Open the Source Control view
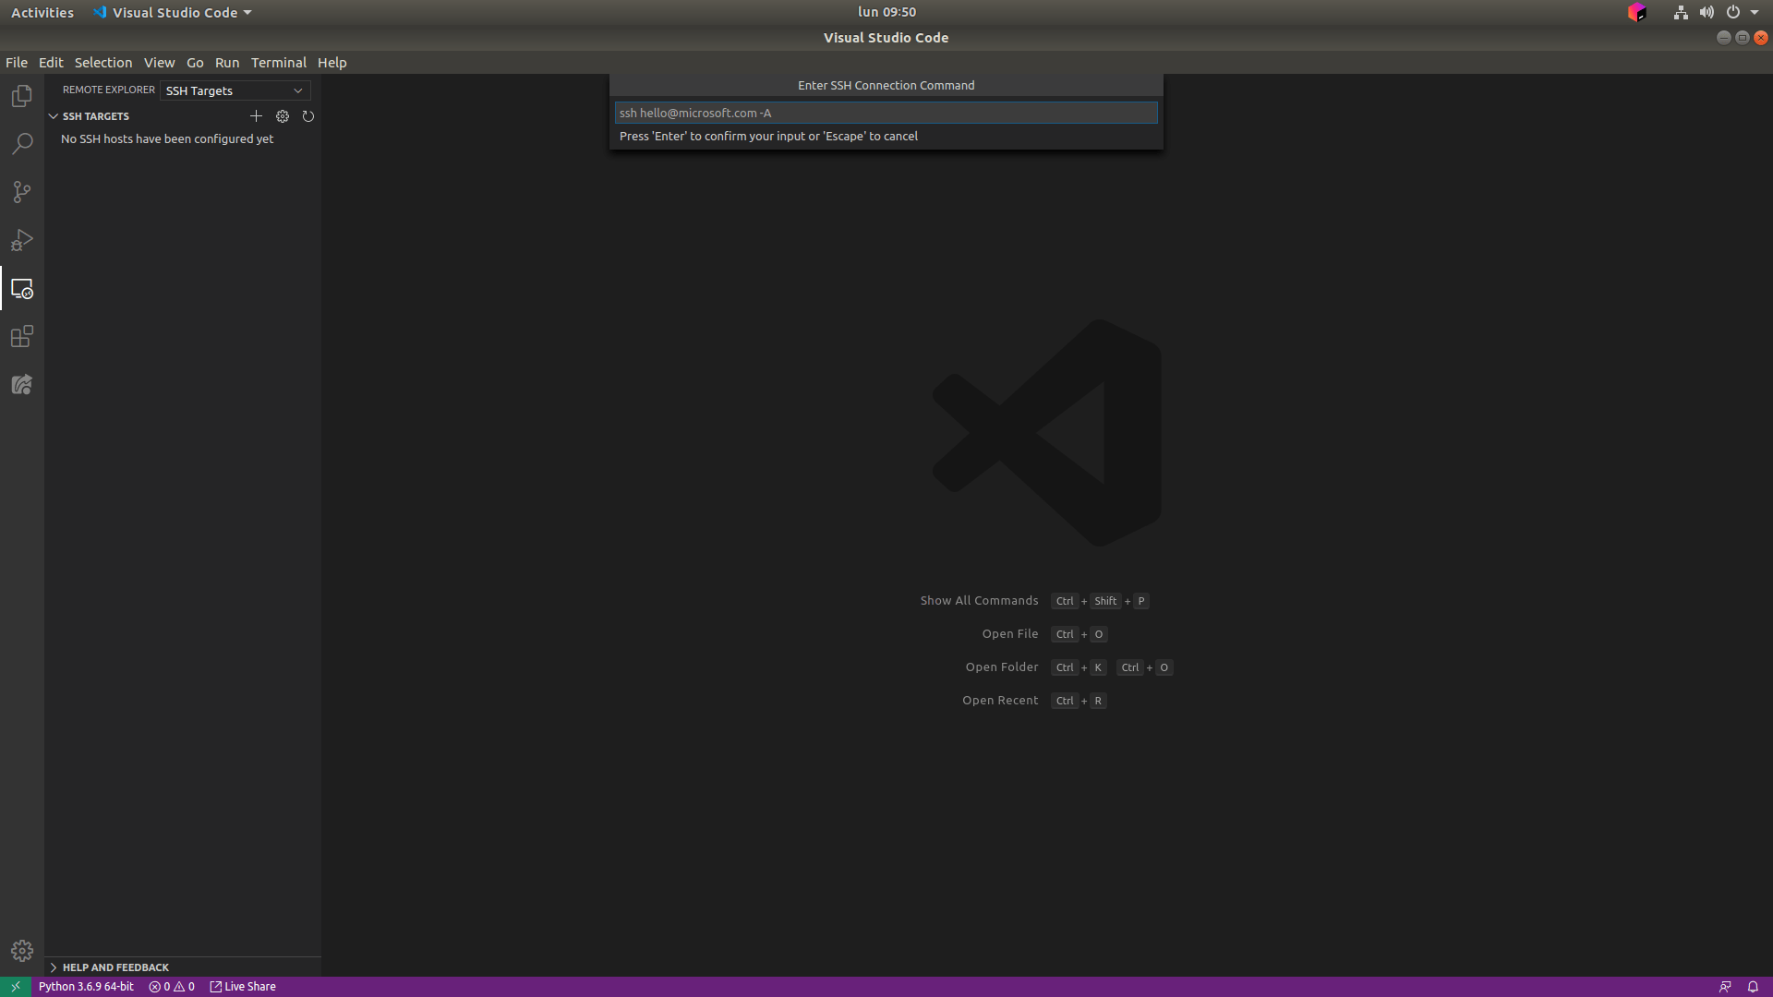The image size is (1773, 997). point(22,192)
